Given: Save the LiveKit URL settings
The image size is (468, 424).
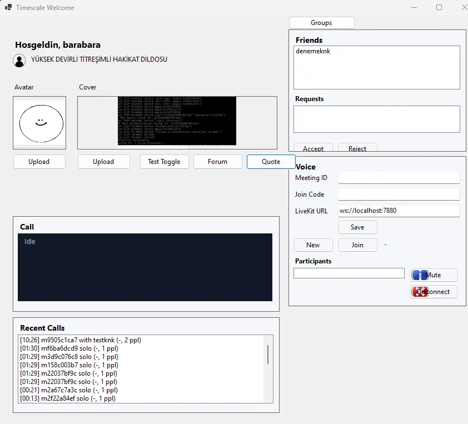Looking at the screenshot, I should click(x=357, y=227).
